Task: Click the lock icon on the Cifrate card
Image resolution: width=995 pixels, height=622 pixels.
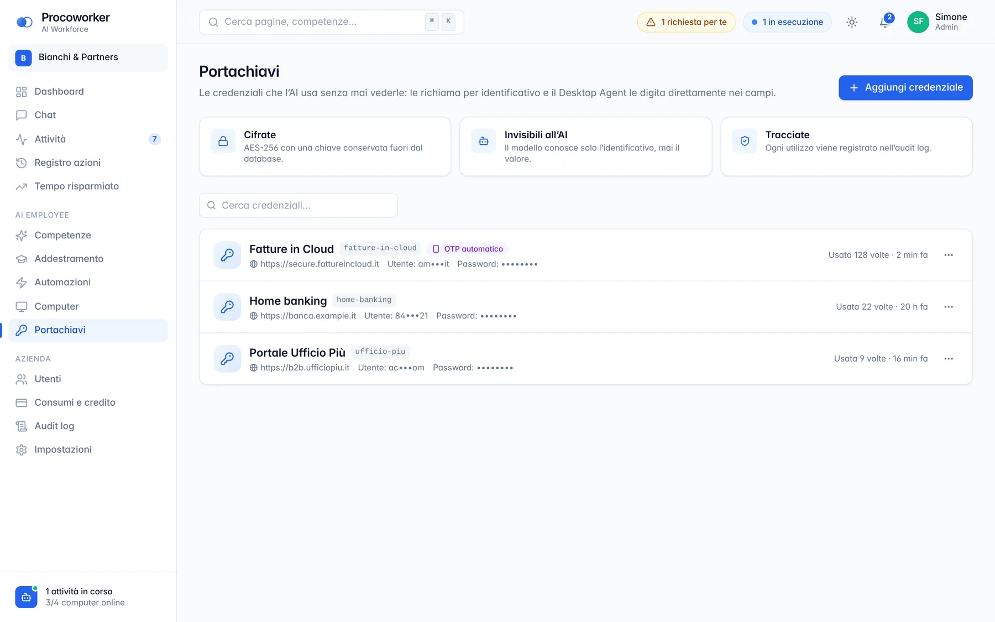Action: click(223, 141)
